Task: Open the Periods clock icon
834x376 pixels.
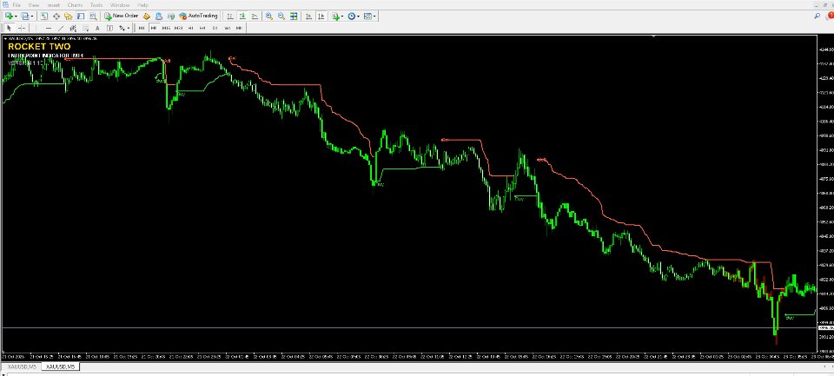Action: point(352,16)
